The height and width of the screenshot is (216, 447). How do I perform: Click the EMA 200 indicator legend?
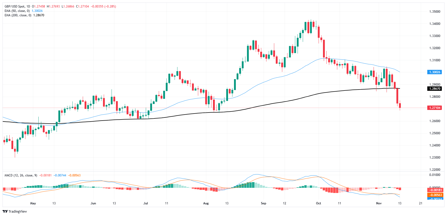pyautogui.click(x=18, y=15)
